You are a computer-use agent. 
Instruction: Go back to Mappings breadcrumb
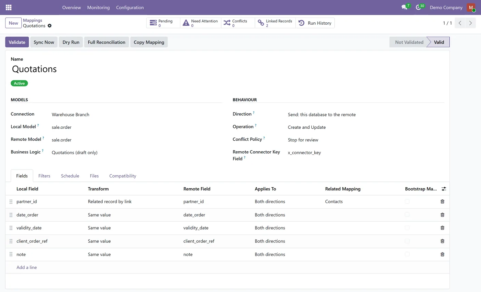pos(33,20)
